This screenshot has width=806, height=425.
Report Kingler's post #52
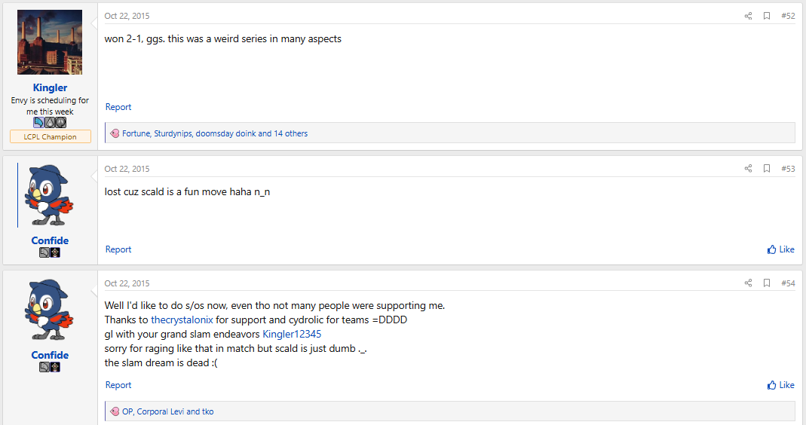tap(118, 107)
